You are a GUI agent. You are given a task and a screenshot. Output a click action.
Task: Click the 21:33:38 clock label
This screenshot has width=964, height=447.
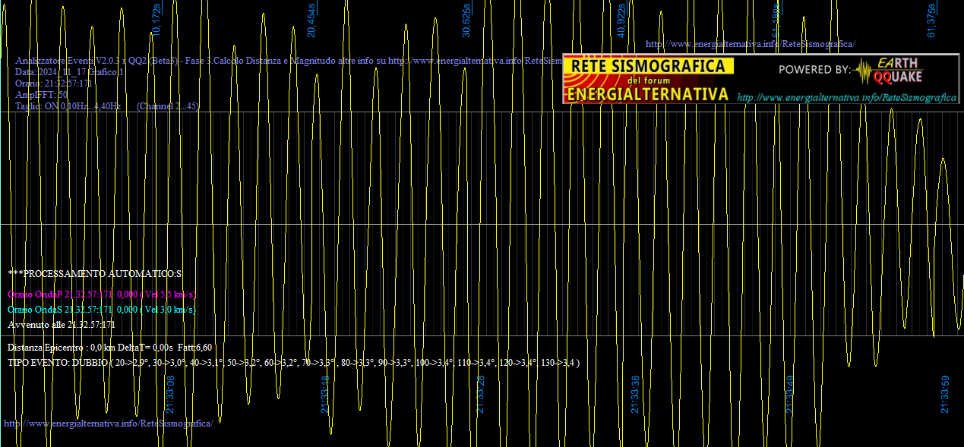[x=635, y=394]
